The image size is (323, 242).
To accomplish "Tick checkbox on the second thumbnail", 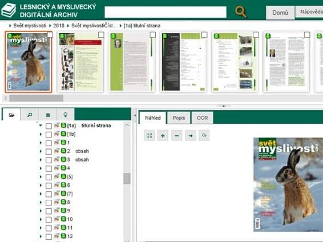I will 101,35.
